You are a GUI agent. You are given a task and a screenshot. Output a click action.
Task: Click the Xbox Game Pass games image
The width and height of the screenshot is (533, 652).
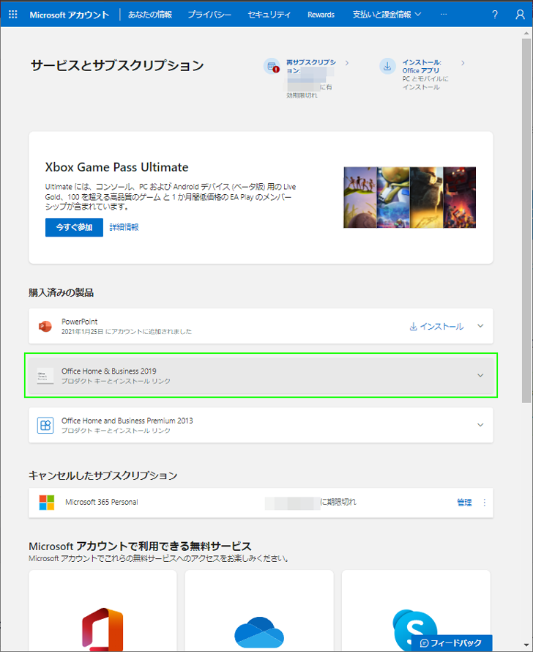click(x=409, y=198)
